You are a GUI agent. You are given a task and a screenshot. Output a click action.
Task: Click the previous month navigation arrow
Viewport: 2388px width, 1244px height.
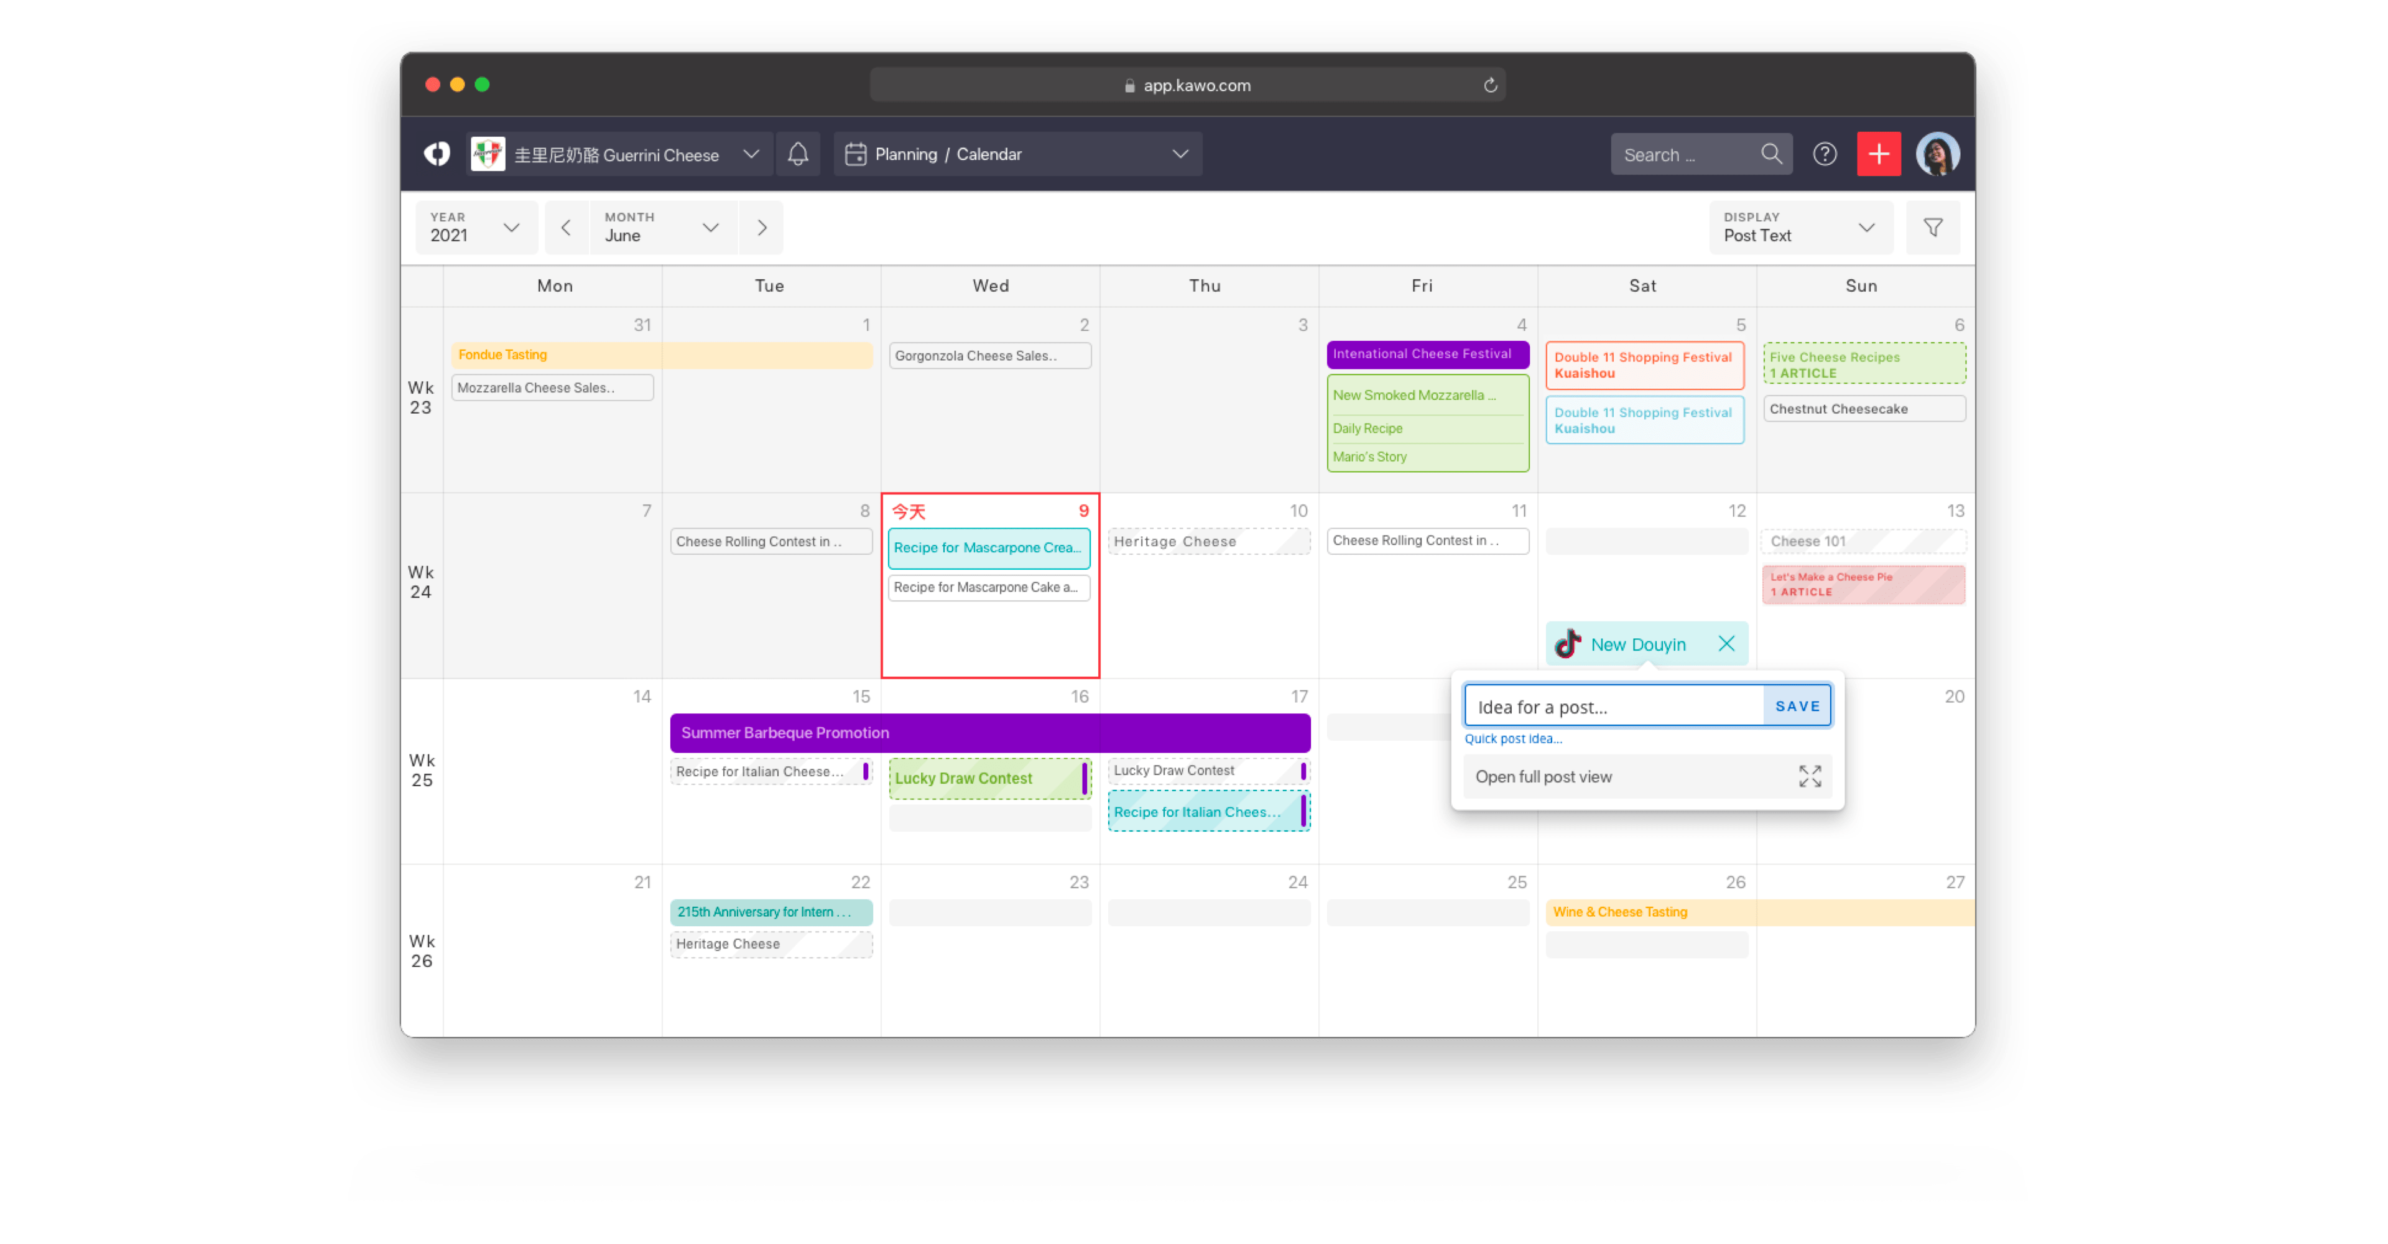click(568, 227)
